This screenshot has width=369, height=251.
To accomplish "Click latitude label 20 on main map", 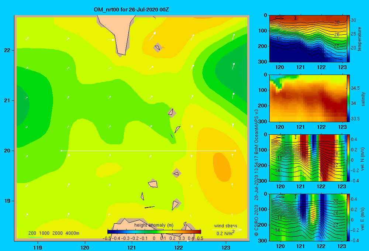I will pos(7,151).
